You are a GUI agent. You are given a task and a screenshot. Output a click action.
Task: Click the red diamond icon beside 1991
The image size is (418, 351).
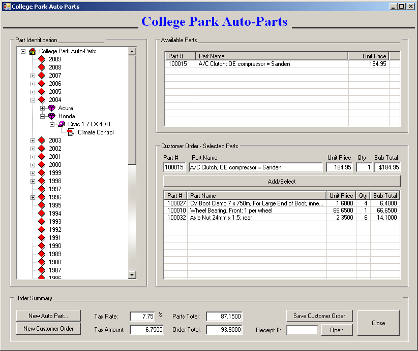pos(42,237)
